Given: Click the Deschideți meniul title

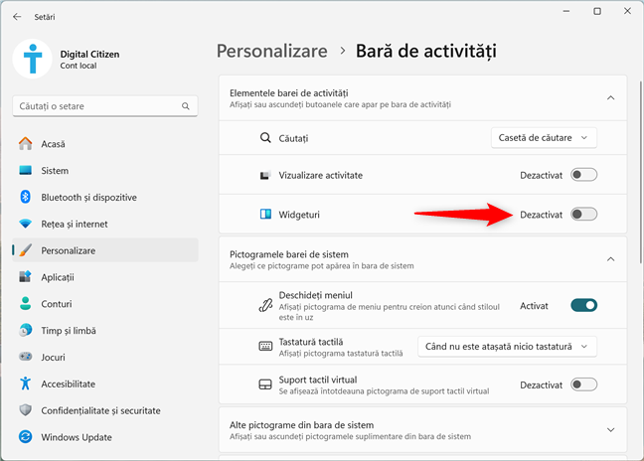Looking at the screenshot, I should click(315, 295).
